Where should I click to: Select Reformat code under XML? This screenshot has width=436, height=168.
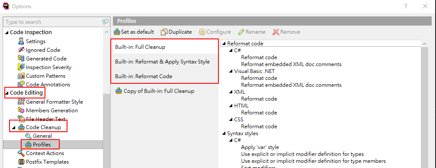(x=259, y=99)
